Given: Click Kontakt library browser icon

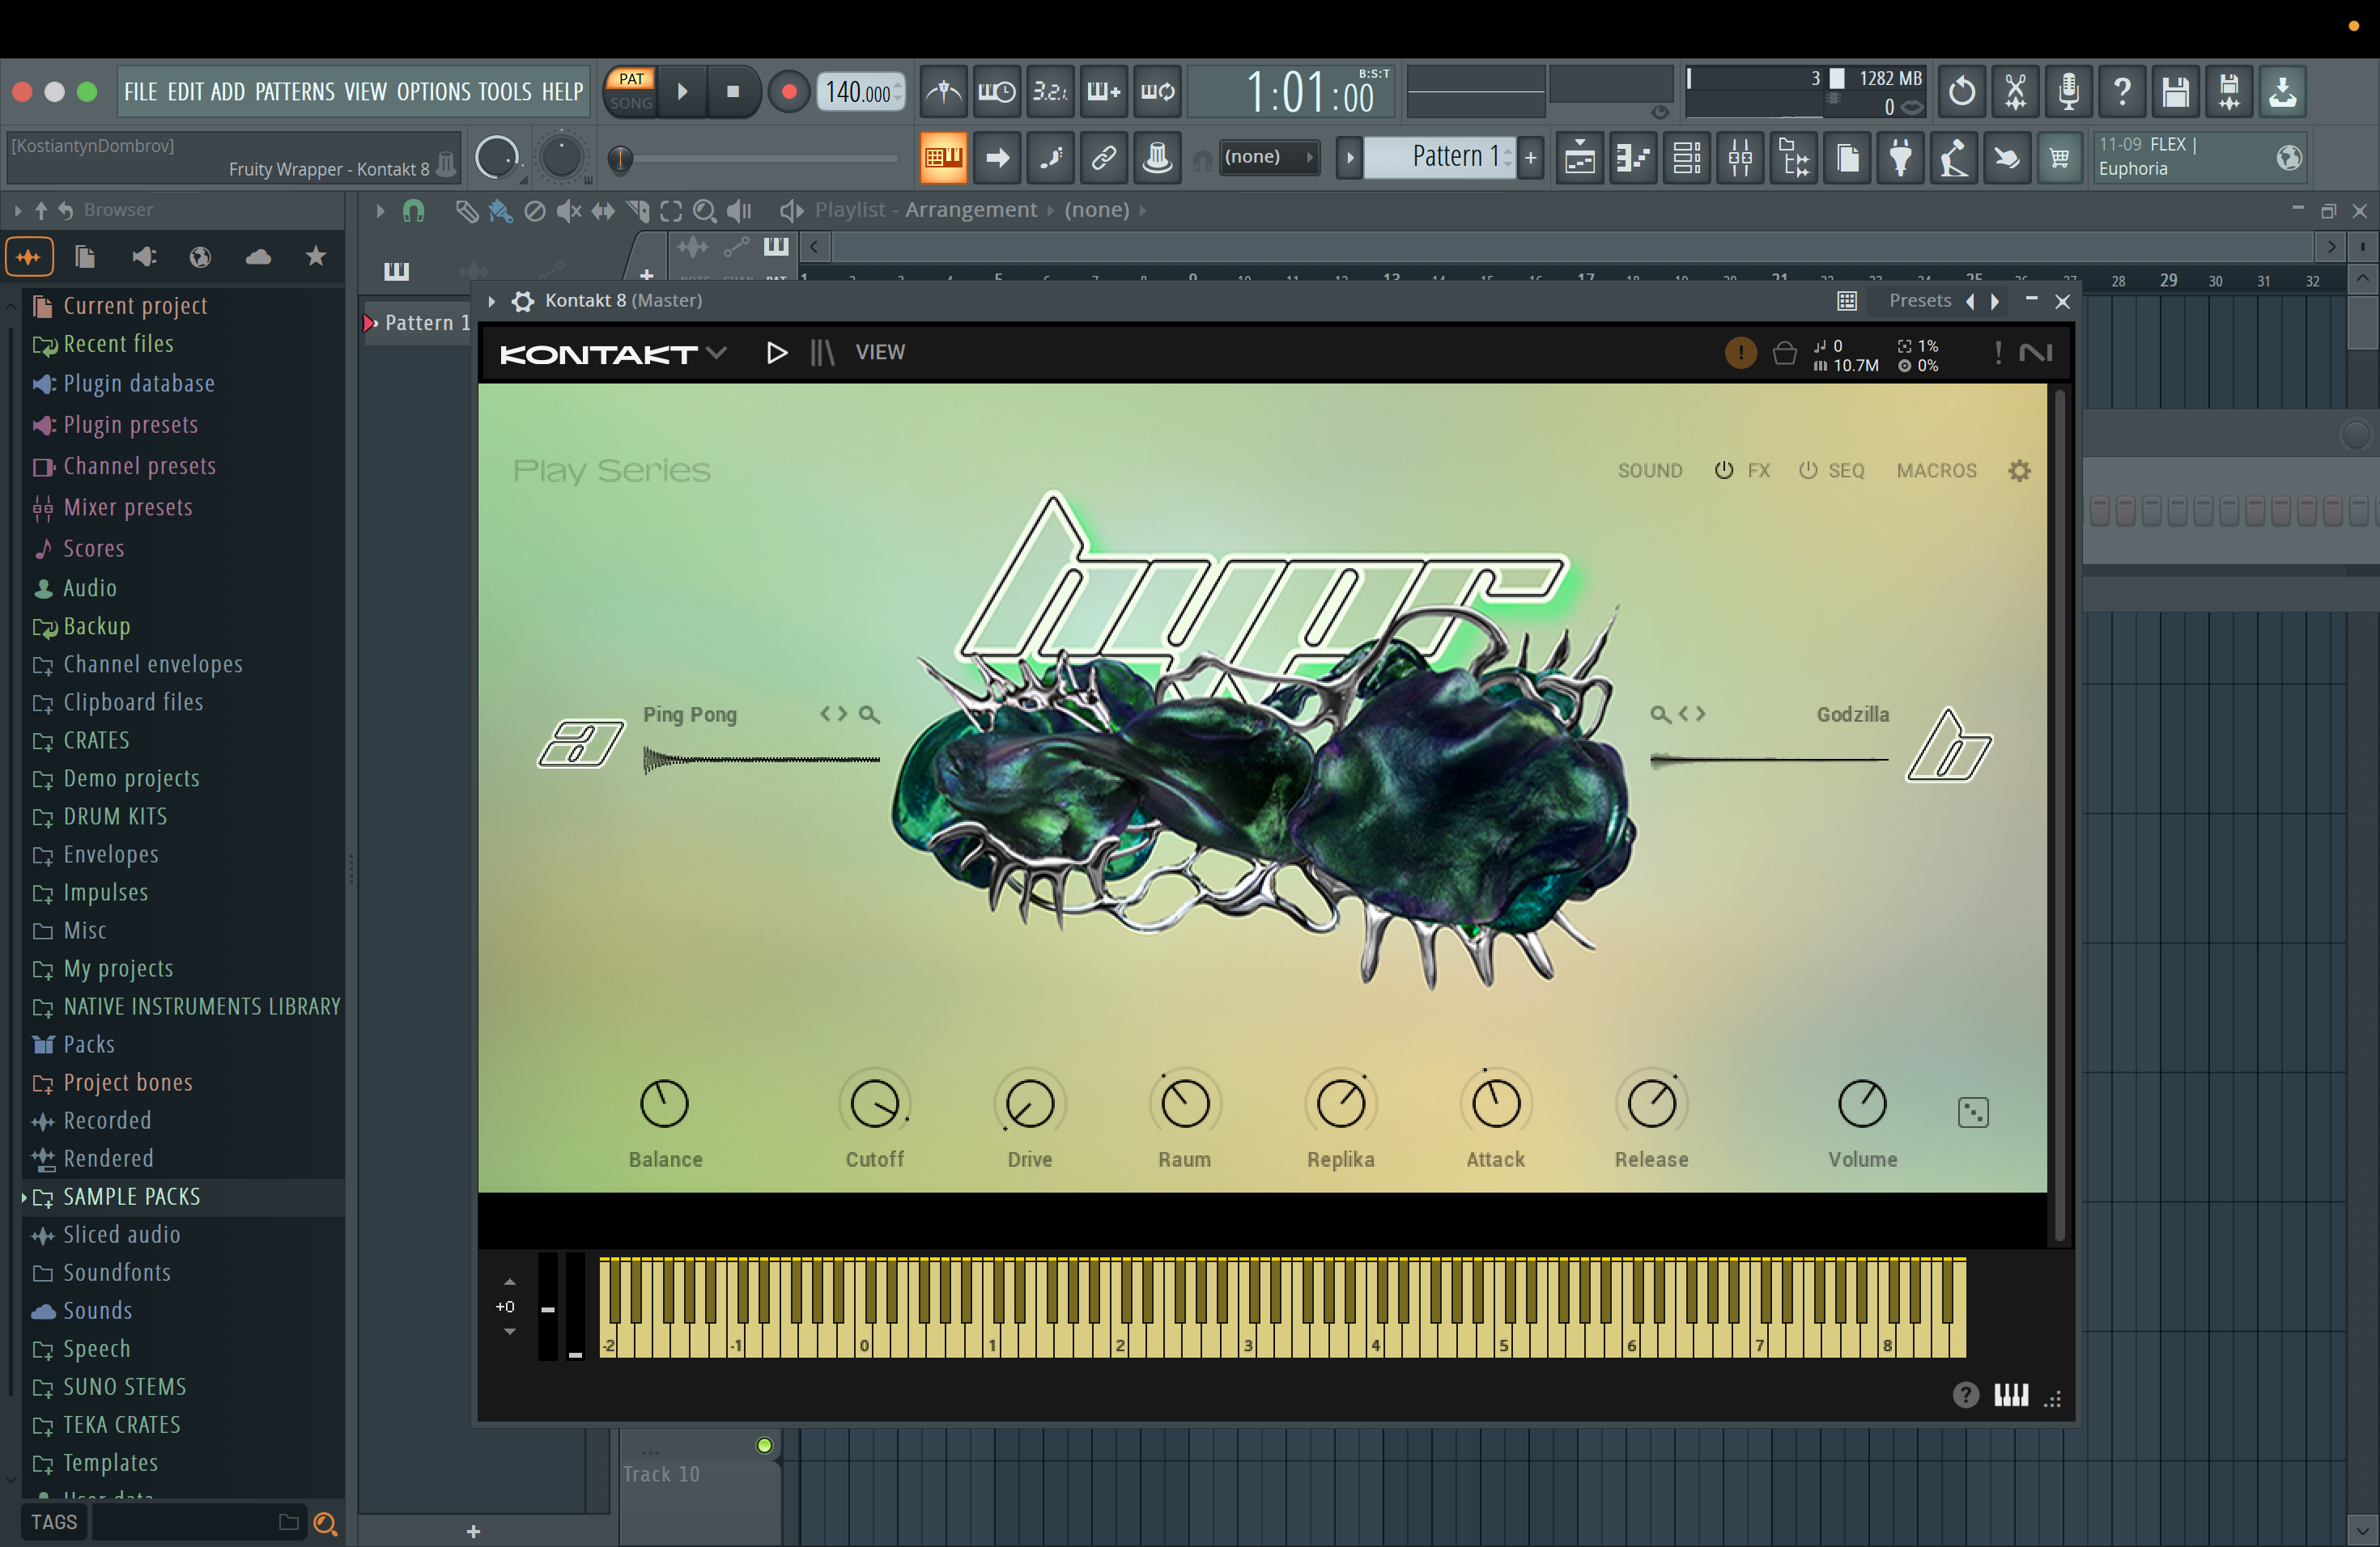Looking at the screenshot, I should pyautogui.click(x=822, y=353).
